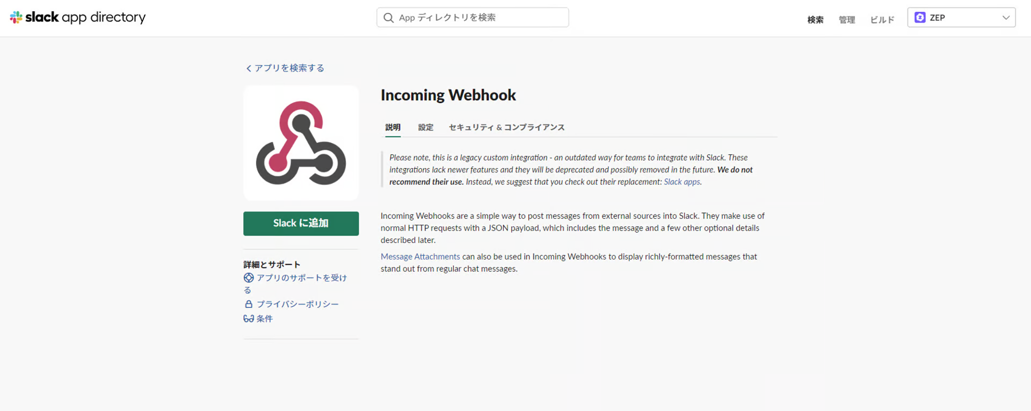
Task: Open the セキュリティ & コンプライアンス tab
Action: click(x=507, y=127)
